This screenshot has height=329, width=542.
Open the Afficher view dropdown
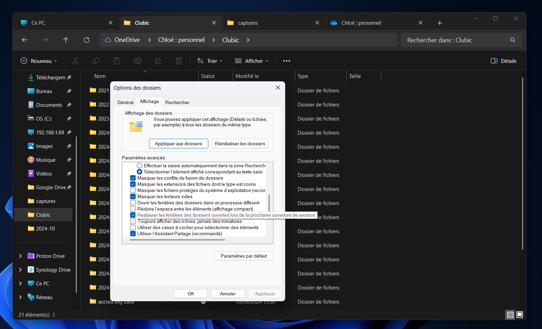click(x=251, y=61)
